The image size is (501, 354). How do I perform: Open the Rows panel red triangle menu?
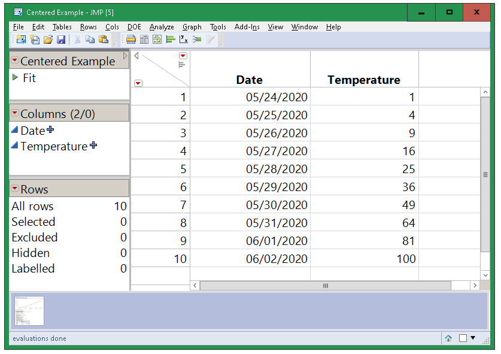coord(15,188)
